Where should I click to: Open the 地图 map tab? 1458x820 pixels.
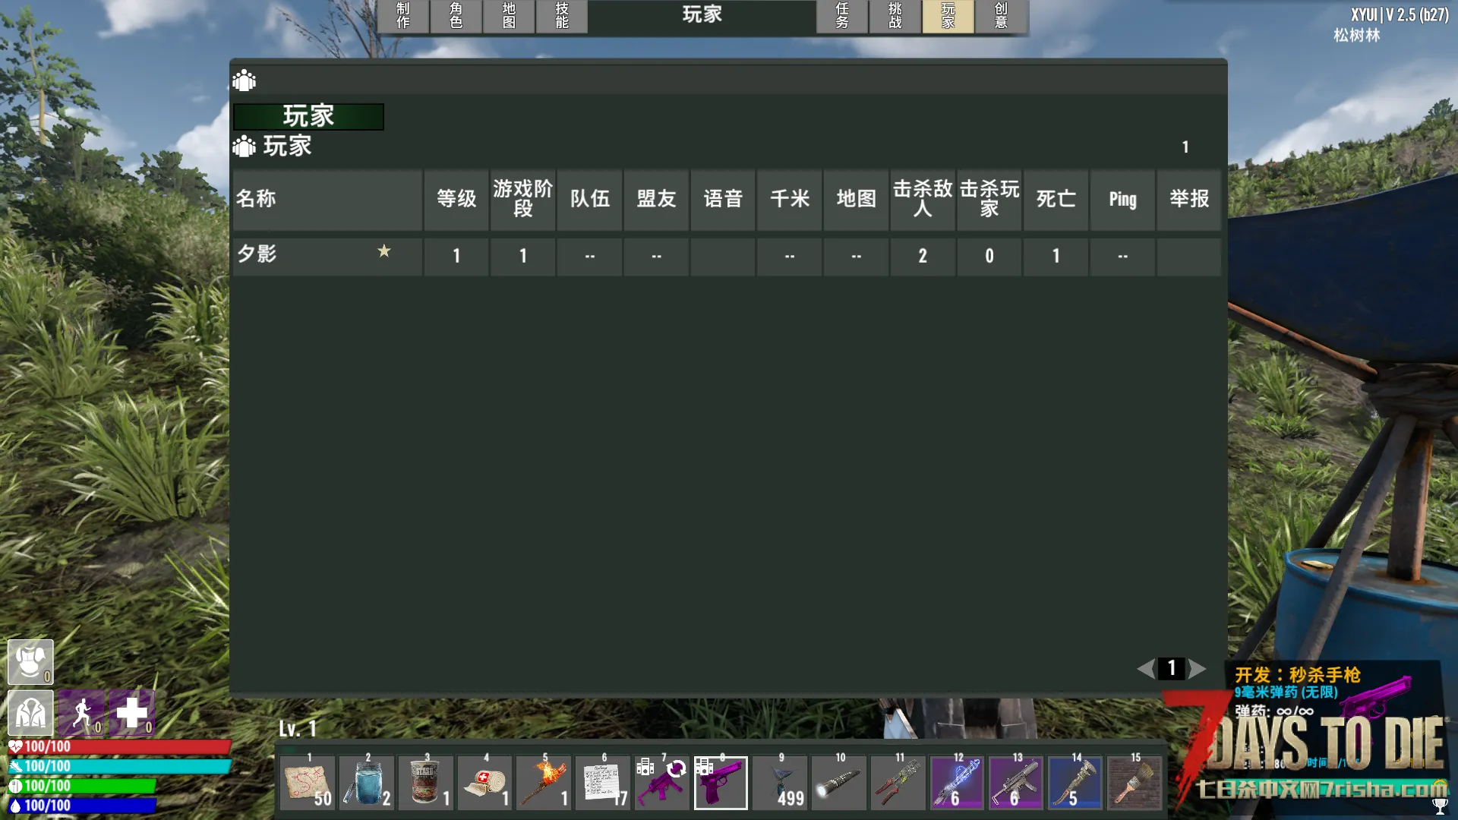pyautogui.click(x=509, y=16)
